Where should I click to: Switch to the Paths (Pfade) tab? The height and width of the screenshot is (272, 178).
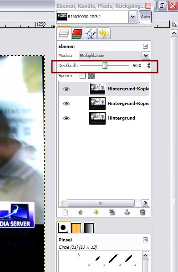(91, 33)
